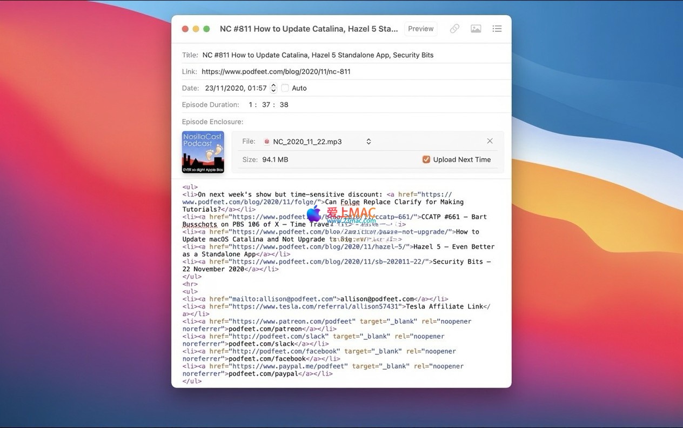Open the list icon in the toolbar

coord(497,29)
